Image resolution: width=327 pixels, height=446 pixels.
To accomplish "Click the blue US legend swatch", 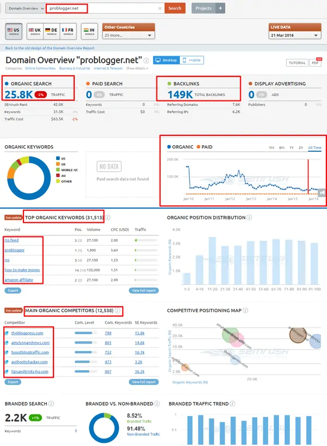I will pyautogui.click(x=58, y=158).
